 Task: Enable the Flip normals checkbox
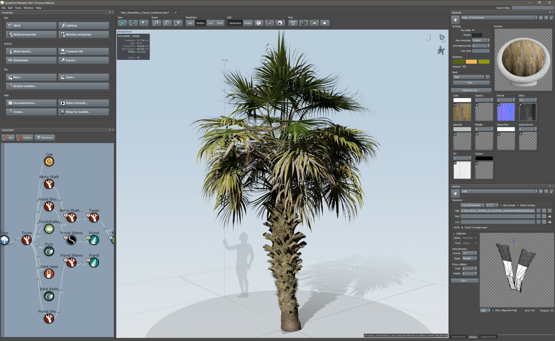(x=501, y=205)
